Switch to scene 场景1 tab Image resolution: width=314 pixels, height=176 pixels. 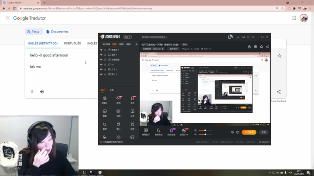tap(114, 44)
